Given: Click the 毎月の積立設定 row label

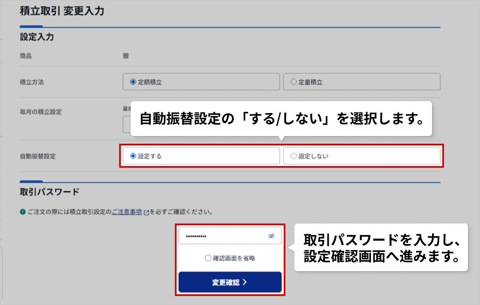Looking at the screenshot, I should point(41,112).
